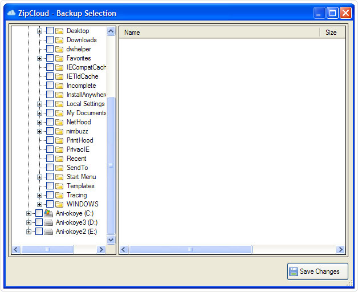Expand the nimbuzz node
358x292 pixels.
(39, 131)
